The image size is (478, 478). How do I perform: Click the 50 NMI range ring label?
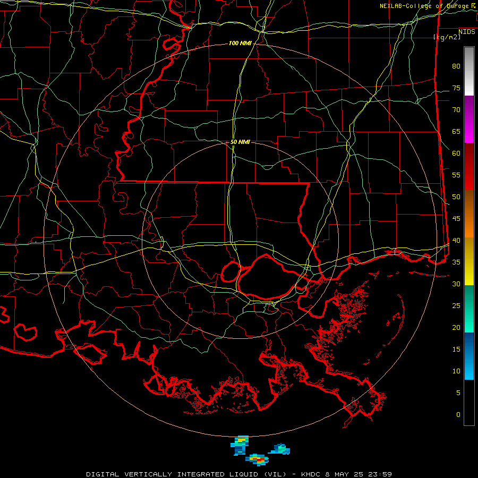tap(240, 142)
